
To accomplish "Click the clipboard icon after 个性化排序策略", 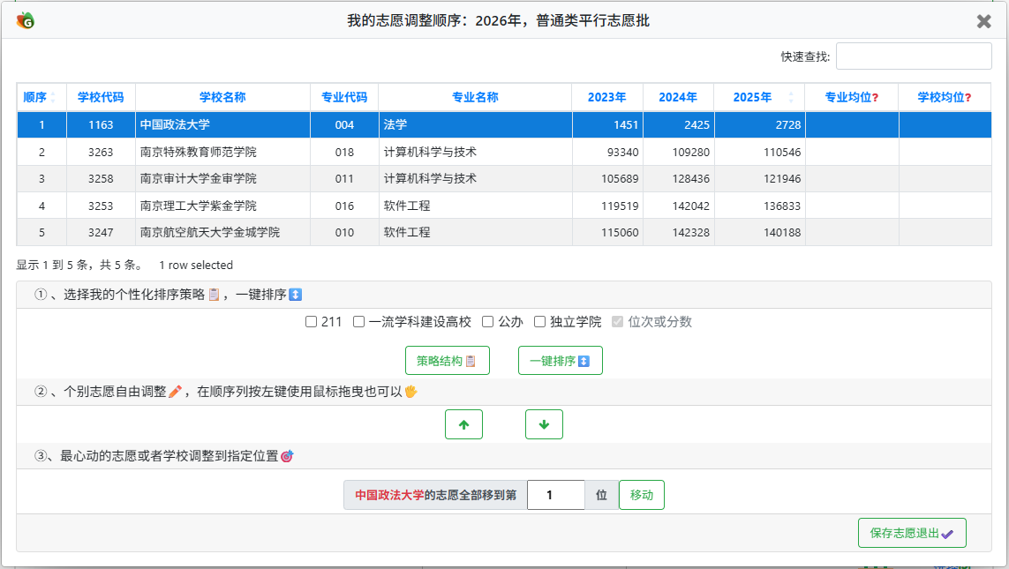I will point(214,295).
